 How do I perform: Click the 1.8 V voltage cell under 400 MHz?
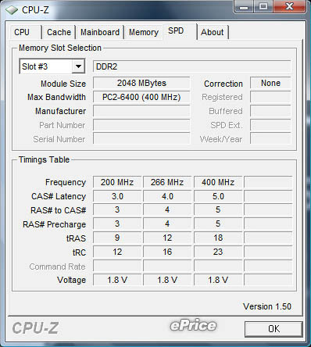pyautogui.click(x=218, y=281)
